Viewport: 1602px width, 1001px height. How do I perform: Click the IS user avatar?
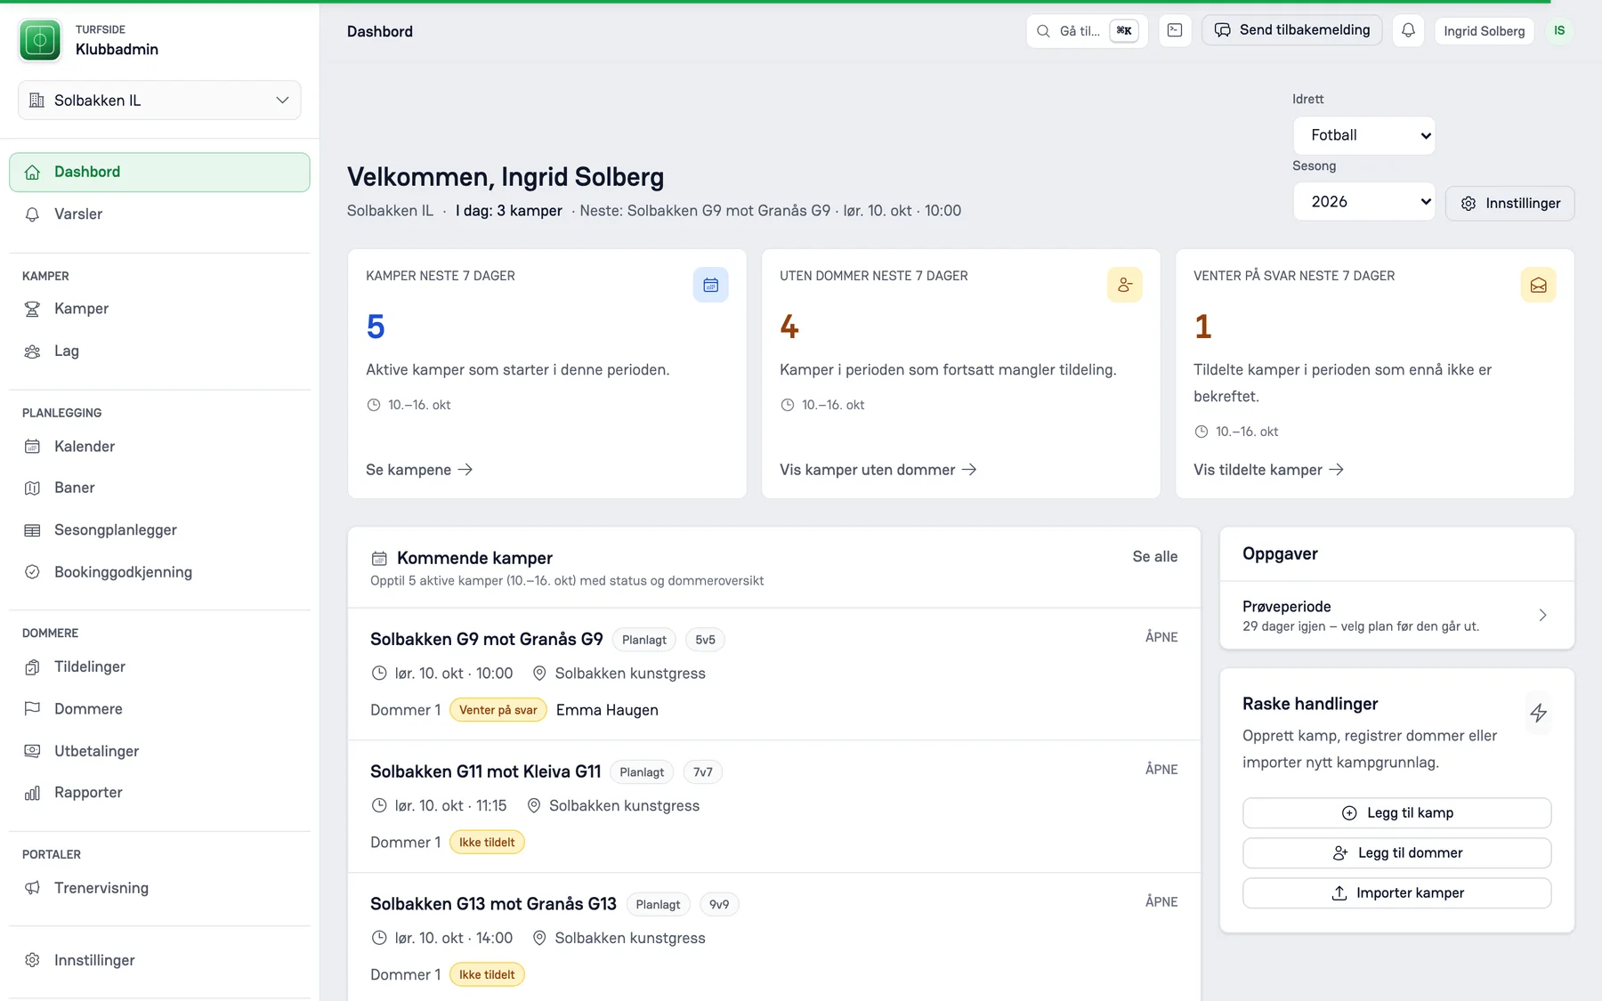coord(1559,30)
